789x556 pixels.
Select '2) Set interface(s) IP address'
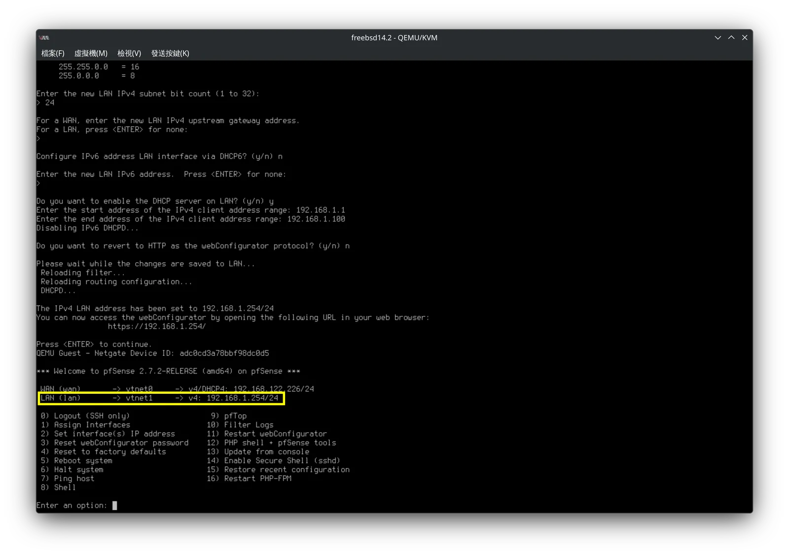108,433
